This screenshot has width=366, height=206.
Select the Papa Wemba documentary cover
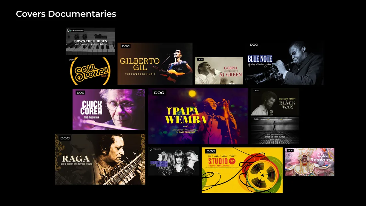pyautogui.click(x=198, y=116)
